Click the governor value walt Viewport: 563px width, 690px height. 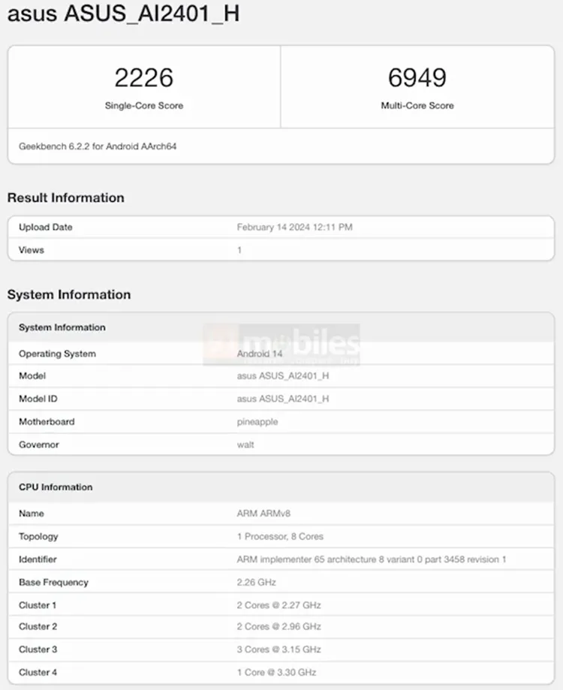click(245, 444)
